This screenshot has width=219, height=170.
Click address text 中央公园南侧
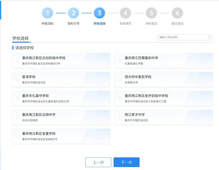click(30, 120)
